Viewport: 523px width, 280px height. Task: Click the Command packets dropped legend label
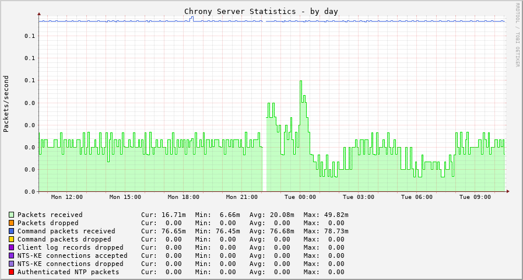[x=64, y=239]
